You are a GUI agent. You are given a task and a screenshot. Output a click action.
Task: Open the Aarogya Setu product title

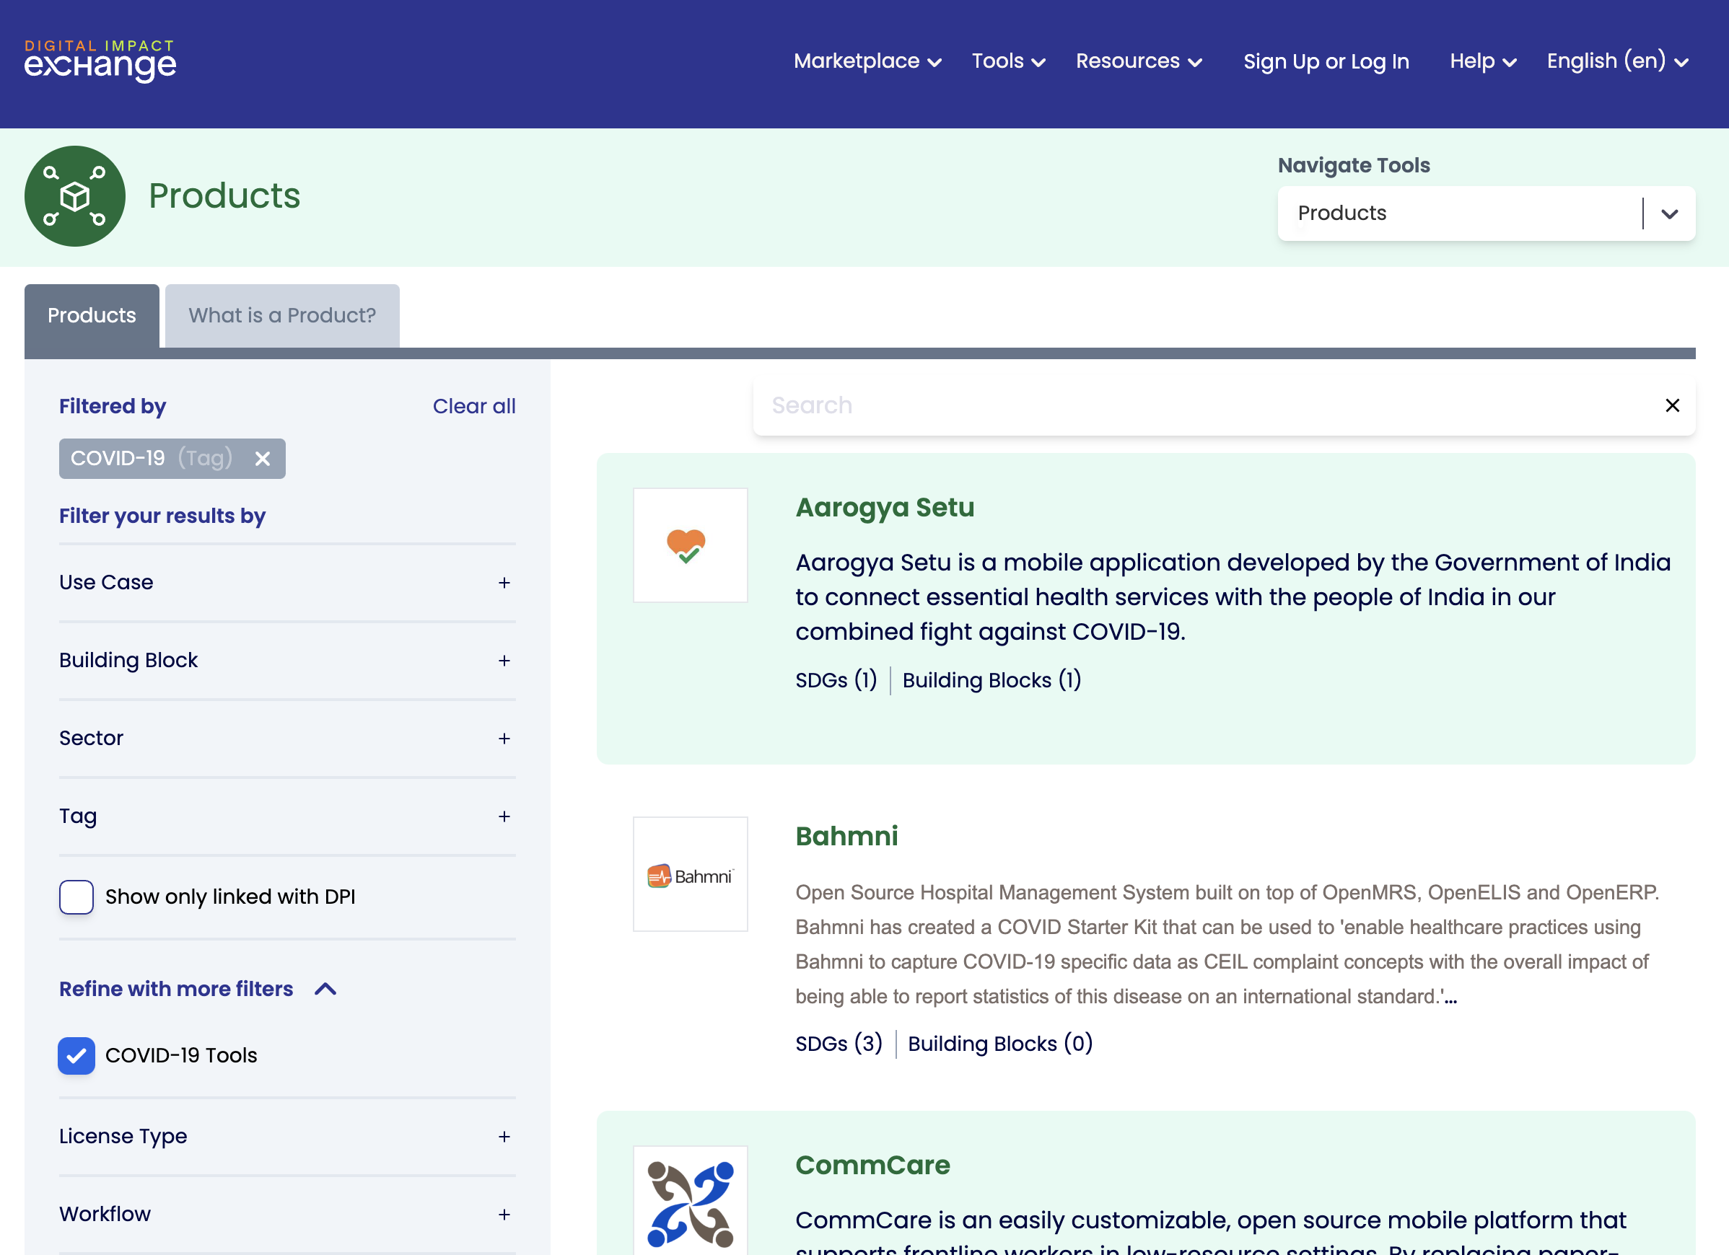click(884, 508)
